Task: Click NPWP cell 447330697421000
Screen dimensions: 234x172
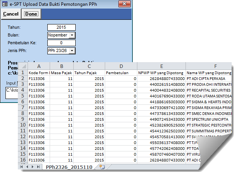Action: (x=161, y=108)
